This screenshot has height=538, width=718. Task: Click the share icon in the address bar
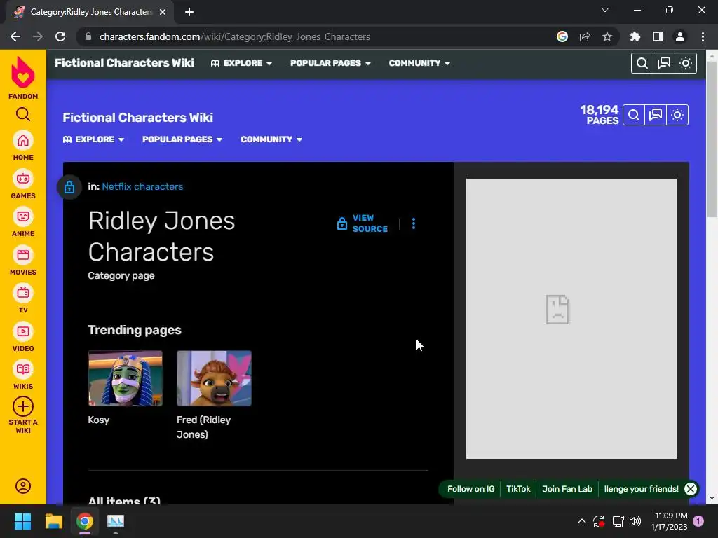click(x=584, y=36)
